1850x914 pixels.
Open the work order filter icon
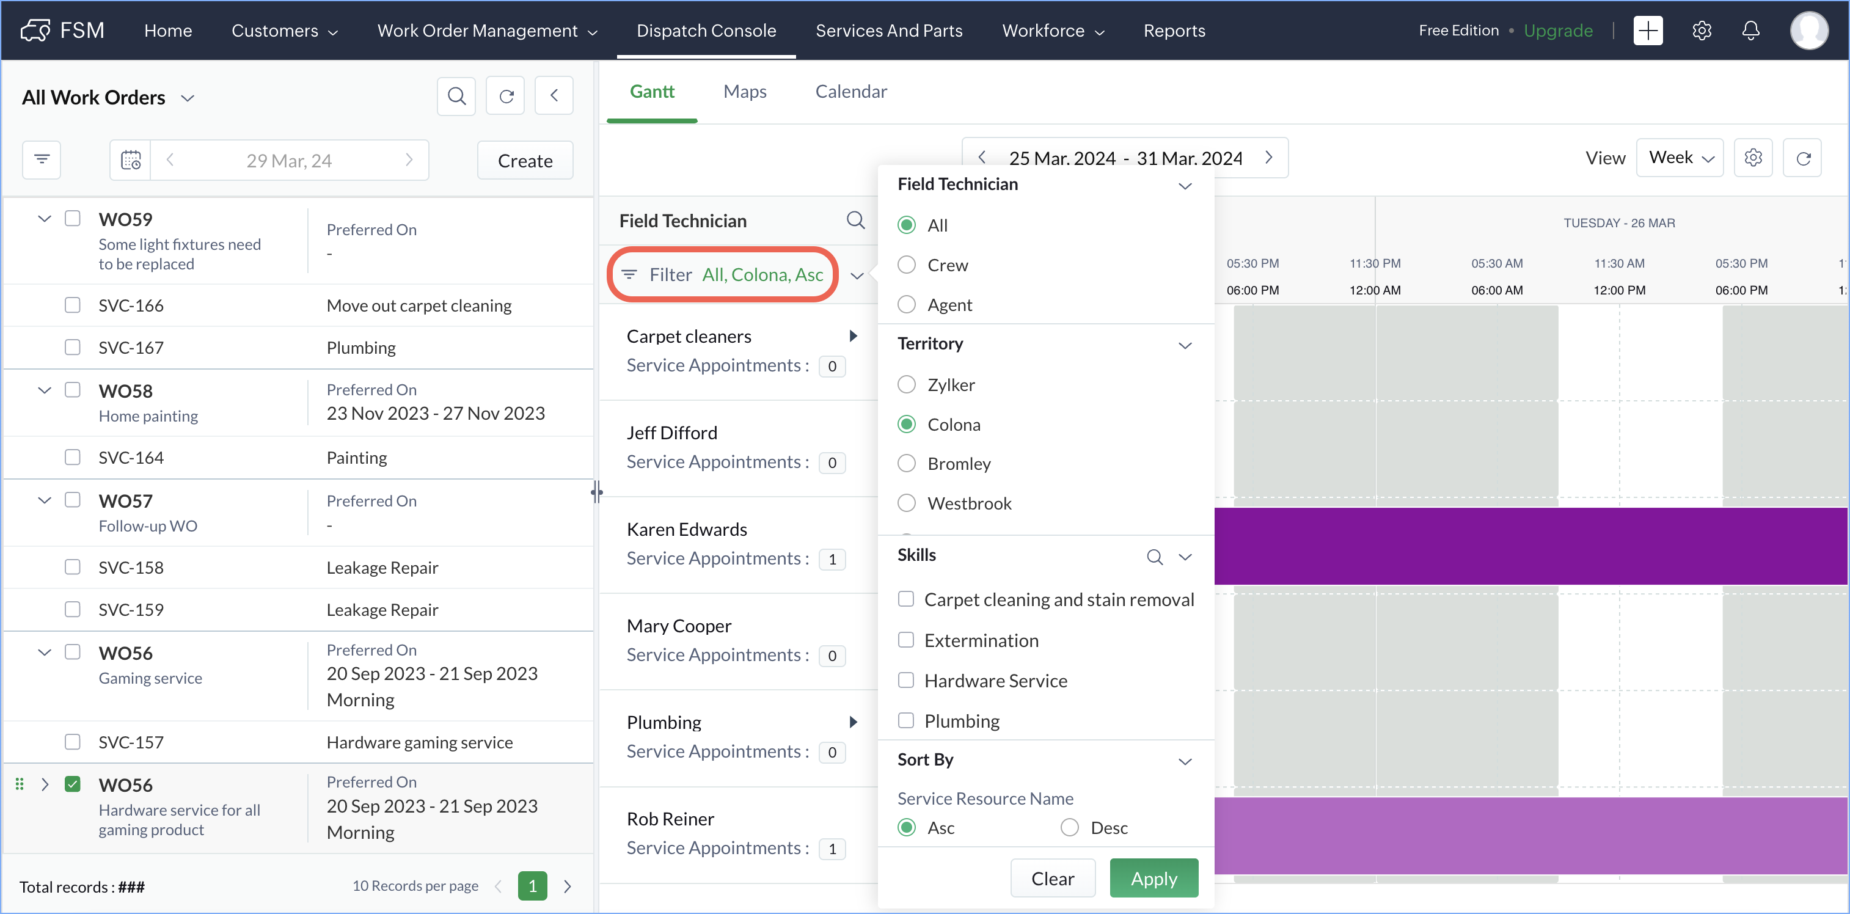tap(42, 159)
